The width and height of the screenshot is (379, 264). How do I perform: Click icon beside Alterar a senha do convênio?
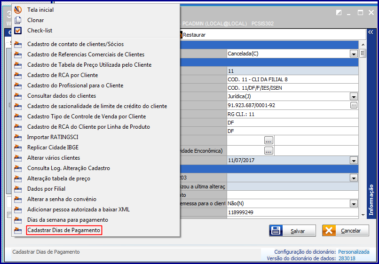tap(18, 199)
